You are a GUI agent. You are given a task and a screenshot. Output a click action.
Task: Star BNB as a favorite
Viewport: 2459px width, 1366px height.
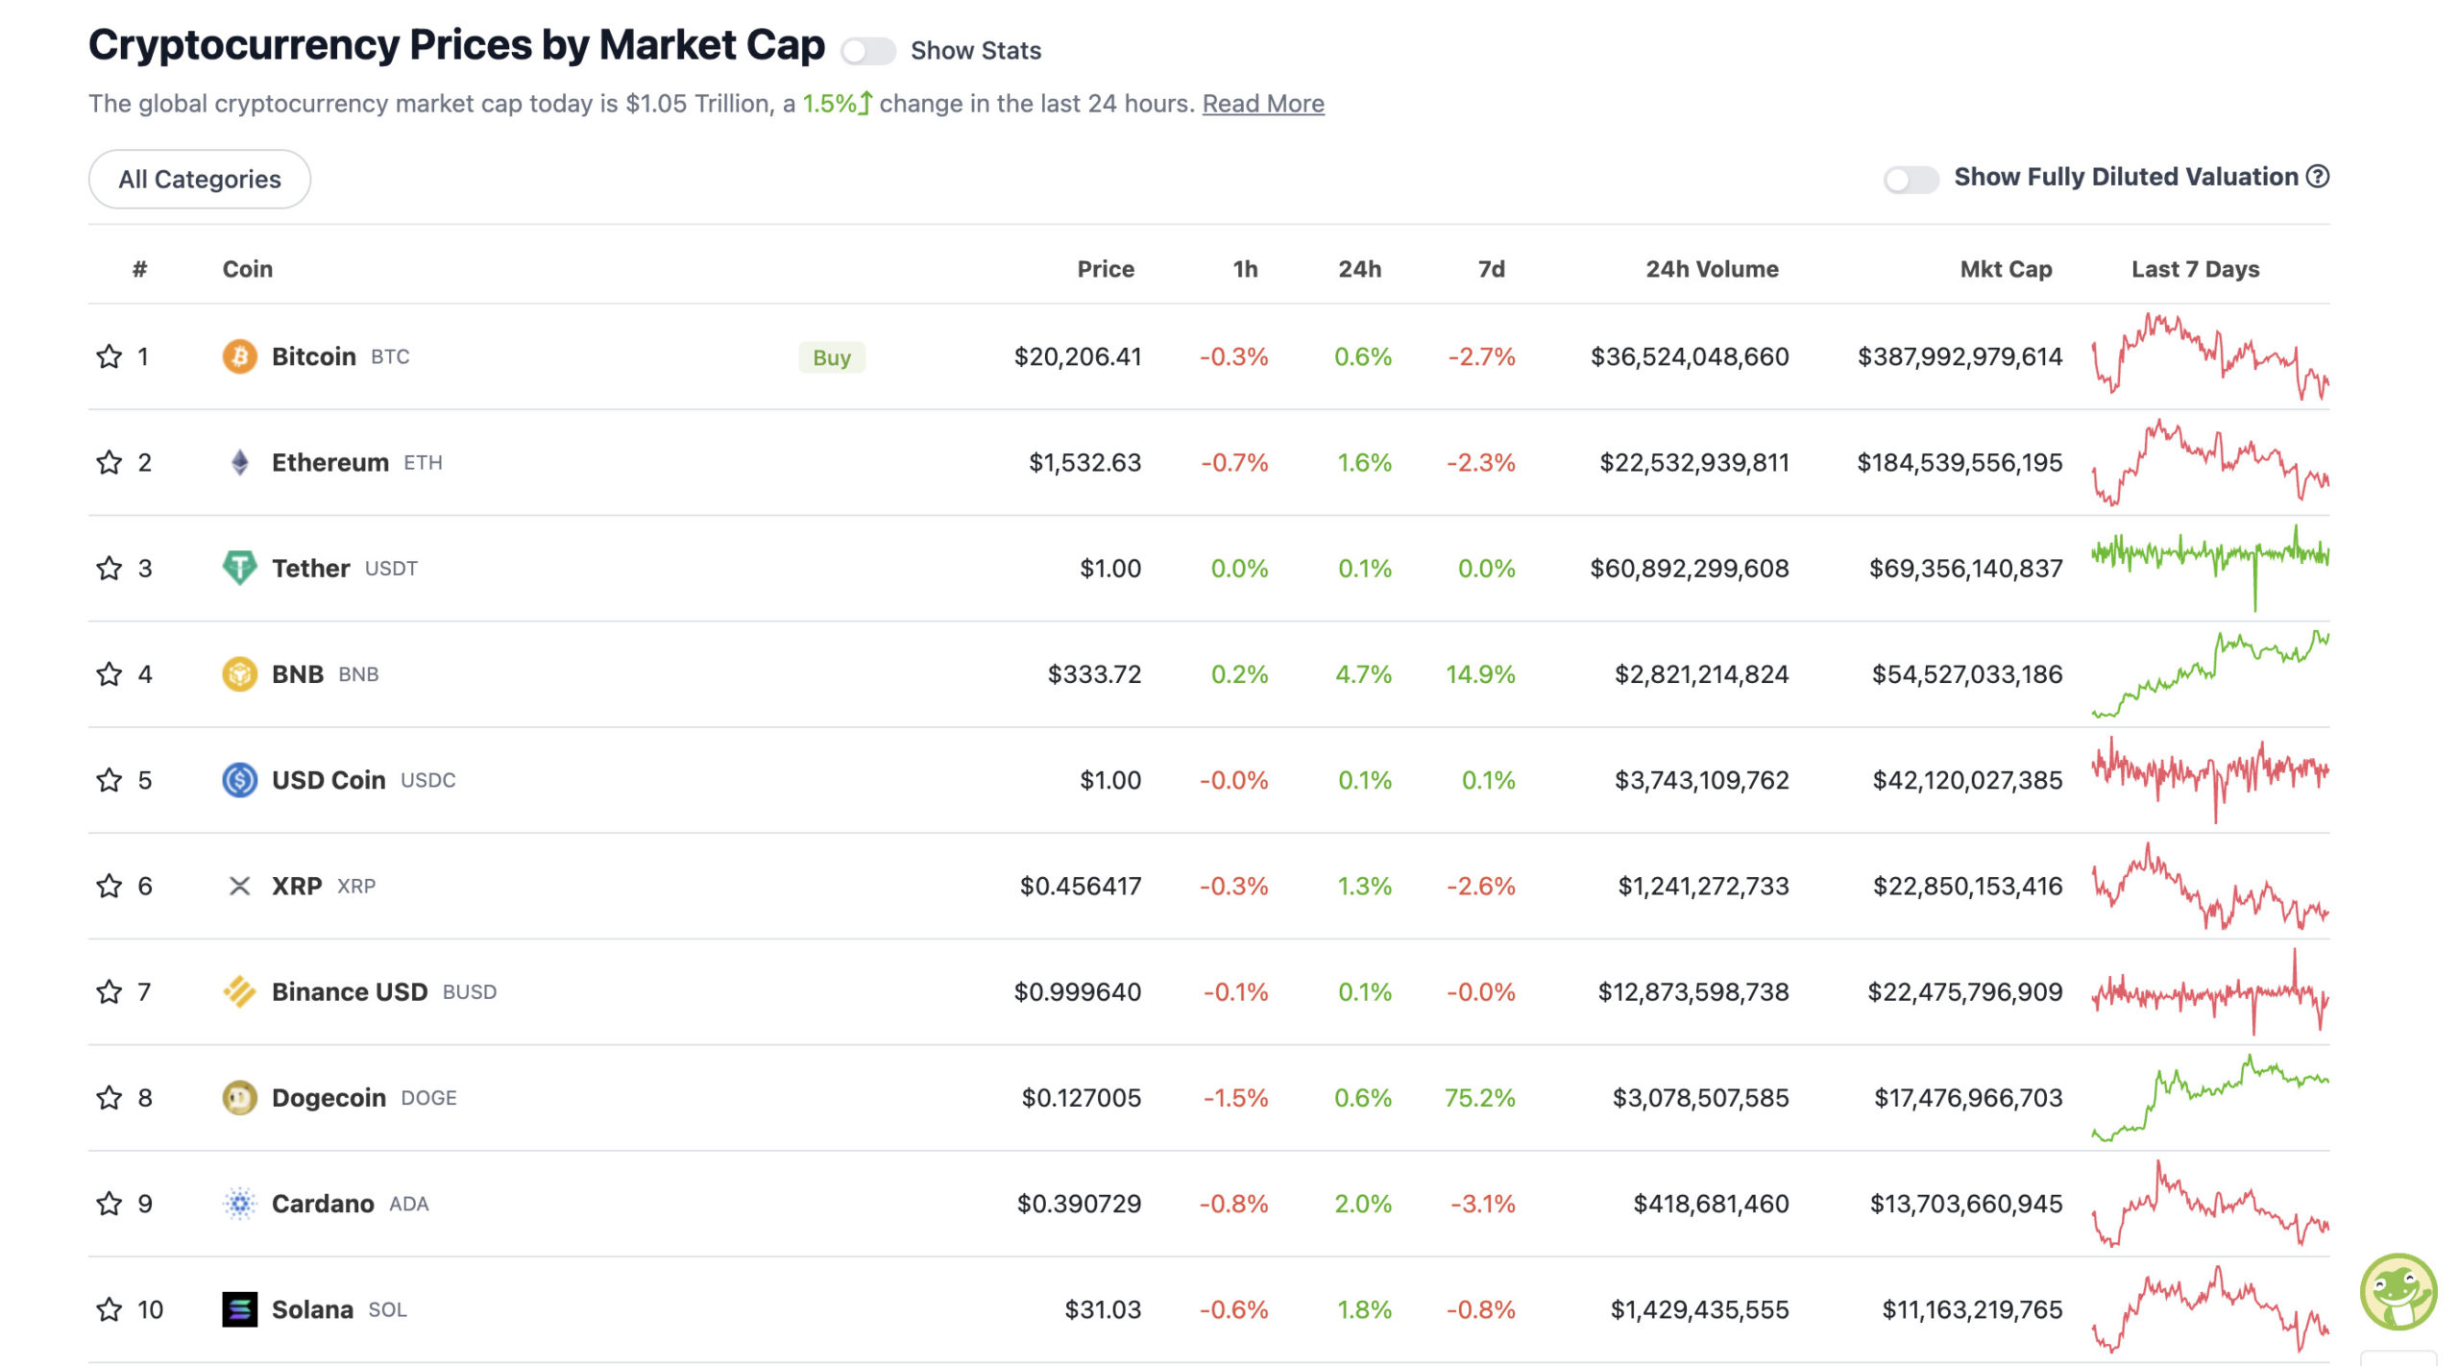[x=110, y=673]
